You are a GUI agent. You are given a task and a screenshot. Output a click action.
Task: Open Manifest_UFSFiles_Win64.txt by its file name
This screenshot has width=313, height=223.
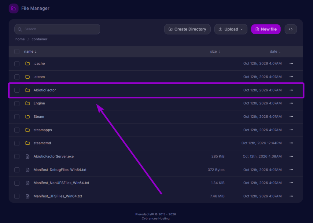58,196
